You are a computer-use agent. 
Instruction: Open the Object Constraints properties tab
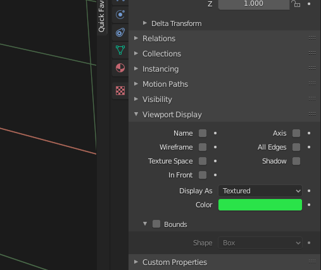(x=120, y=32)
